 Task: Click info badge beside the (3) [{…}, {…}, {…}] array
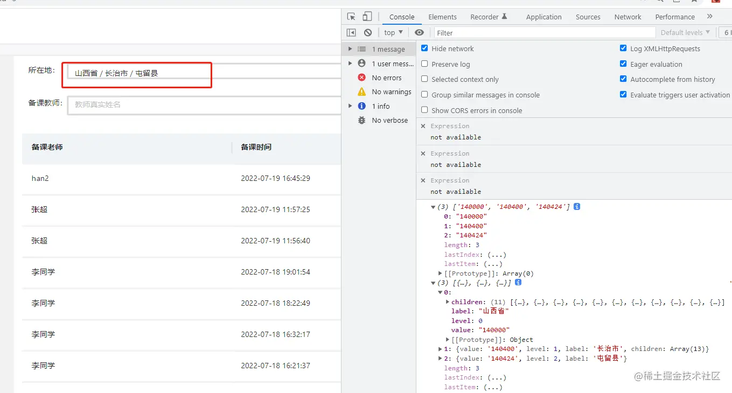tap(518, 282)
